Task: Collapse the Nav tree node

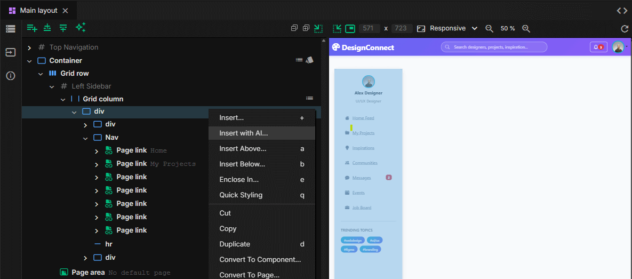Action: [85, 138]
